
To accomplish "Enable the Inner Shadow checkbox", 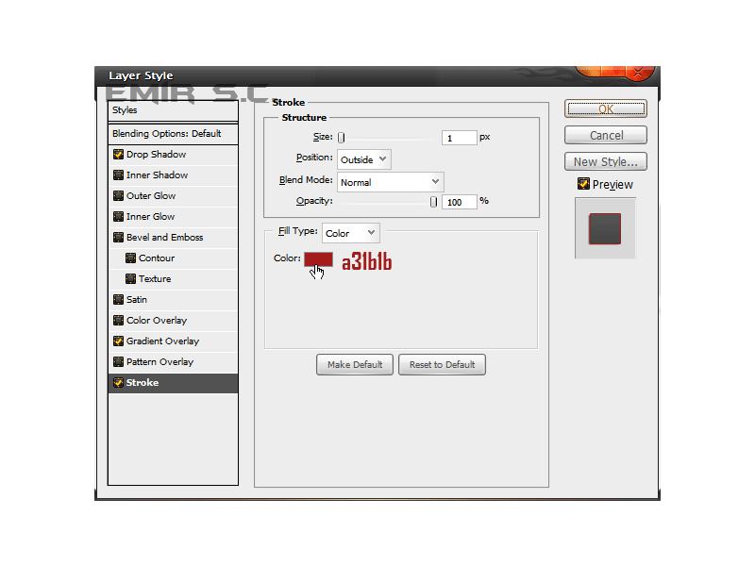I will coord(118,175).
